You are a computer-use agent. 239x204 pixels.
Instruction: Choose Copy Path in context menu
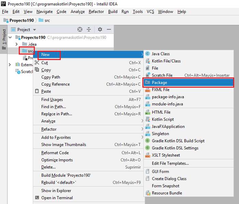pyautogui.click(x=88, y=77)
